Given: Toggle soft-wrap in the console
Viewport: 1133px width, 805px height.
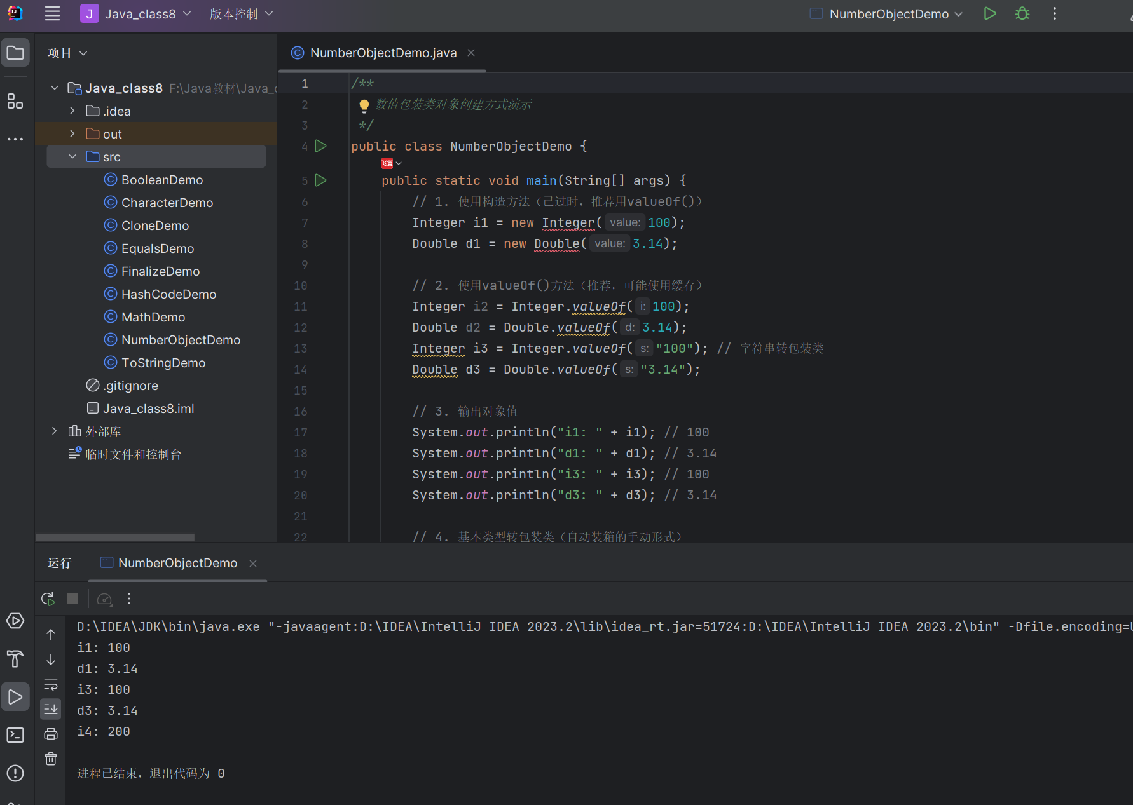Looking at the screenshot, I should [51, 685].
